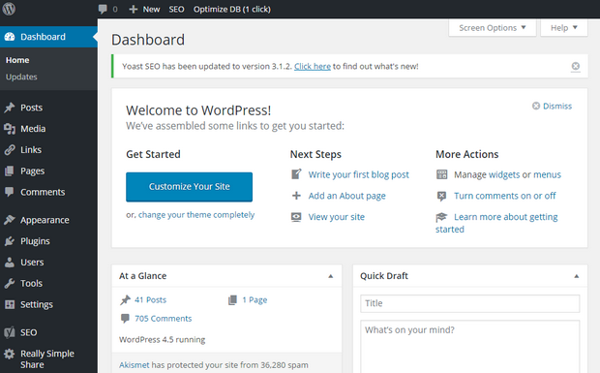Viewport: 600px width, 373px height.
Task: Open Really Simple Share gear icon
Action: click(9, 354)
